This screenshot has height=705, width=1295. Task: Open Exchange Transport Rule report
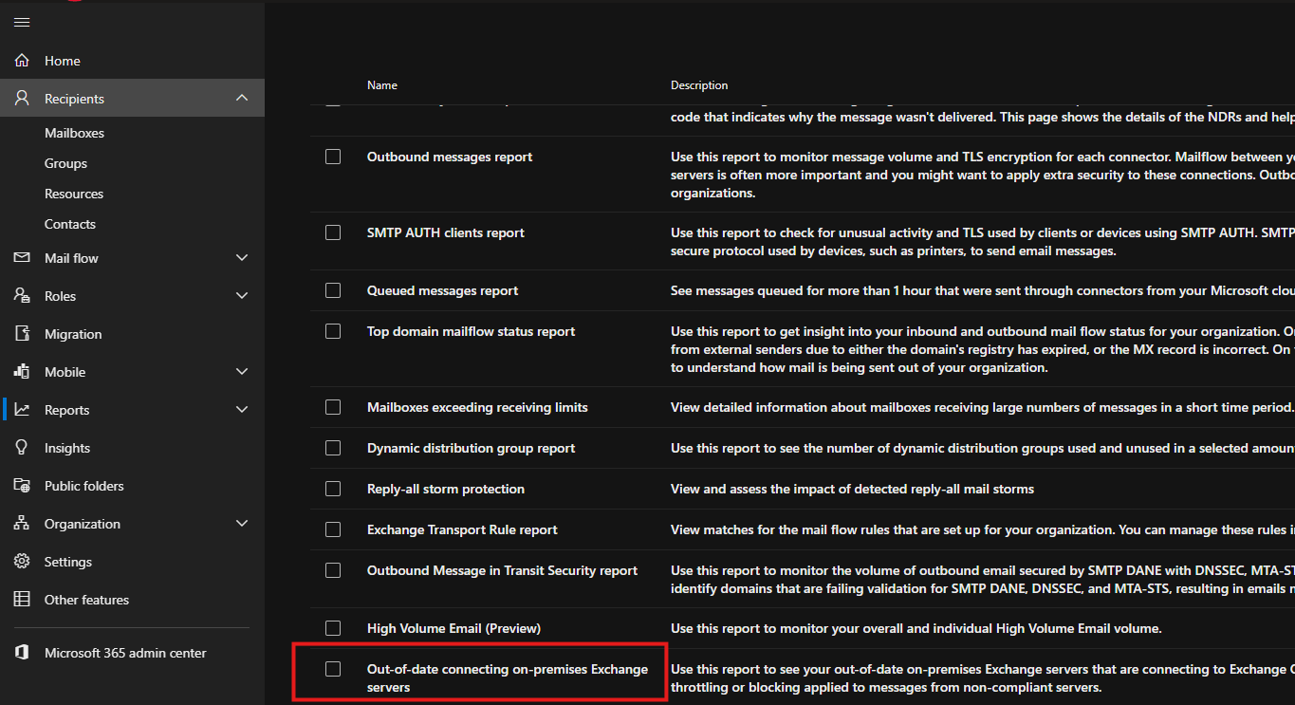462,529
